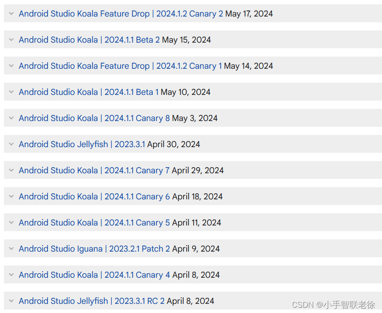Image resolution: width=382 pixels, height=313 pixels.
Task: Click the date text April 9, 2024
Action: (x=196, y=249)
